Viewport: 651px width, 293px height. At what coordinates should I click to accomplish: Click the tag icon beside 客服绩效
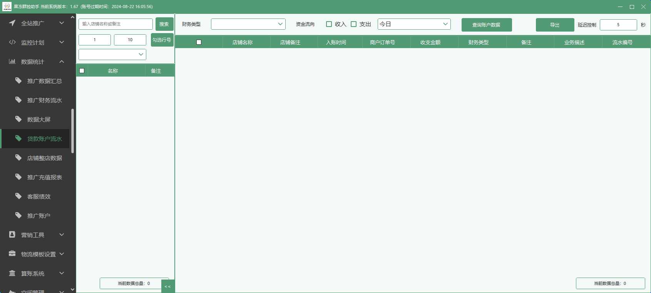[x=18, y=196]
